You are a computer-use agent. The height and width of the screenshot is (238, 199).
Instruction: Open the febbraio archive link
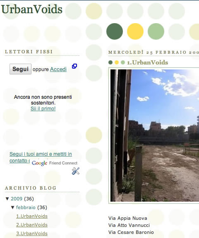[x=26, y=207]
